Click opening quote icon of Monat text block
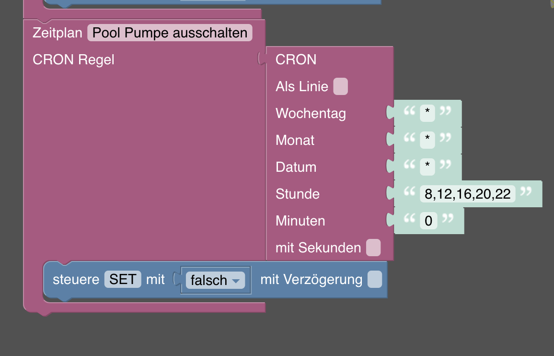The image size is (554, 356). 409,139
